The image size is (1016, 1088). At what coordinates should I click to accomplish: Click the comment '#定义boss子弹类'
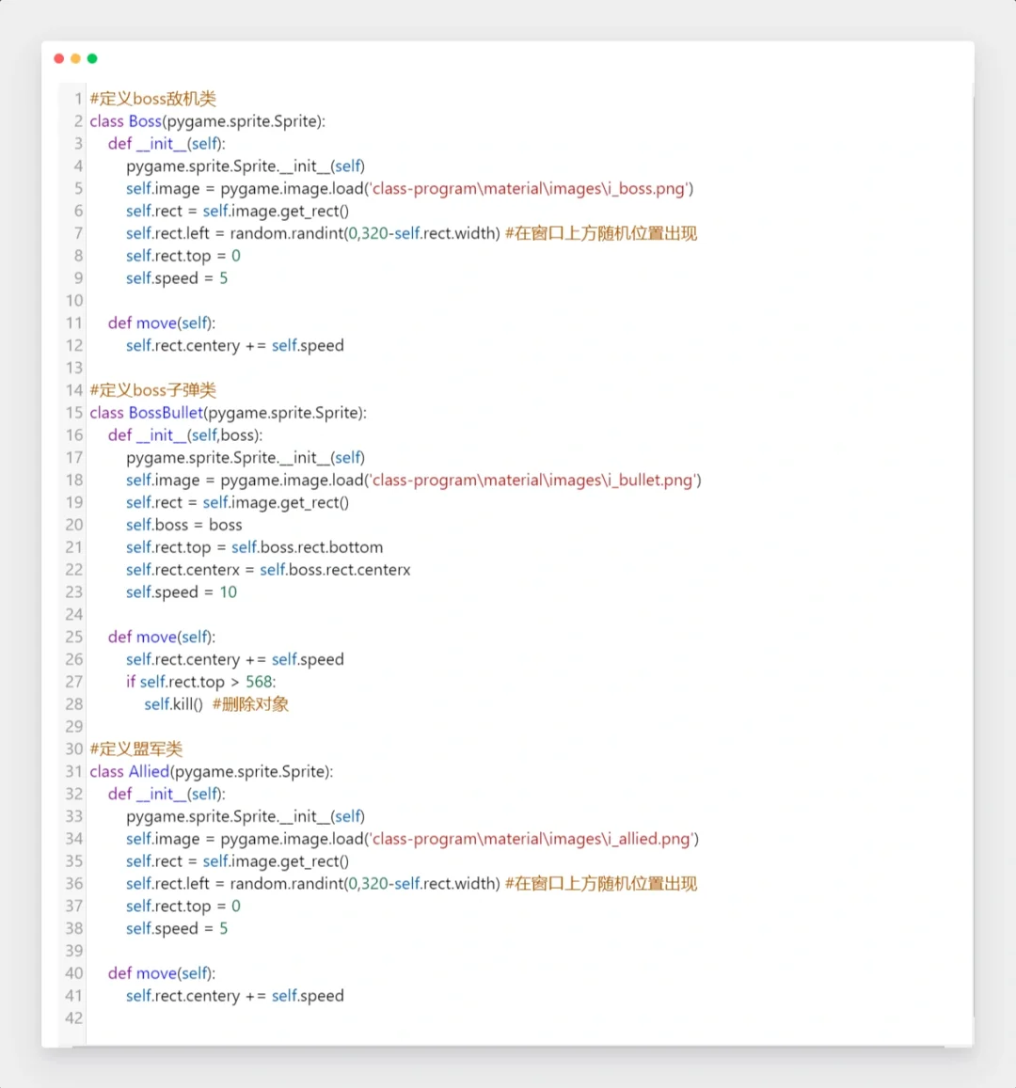pyautogui.click(x=152, y=390)
